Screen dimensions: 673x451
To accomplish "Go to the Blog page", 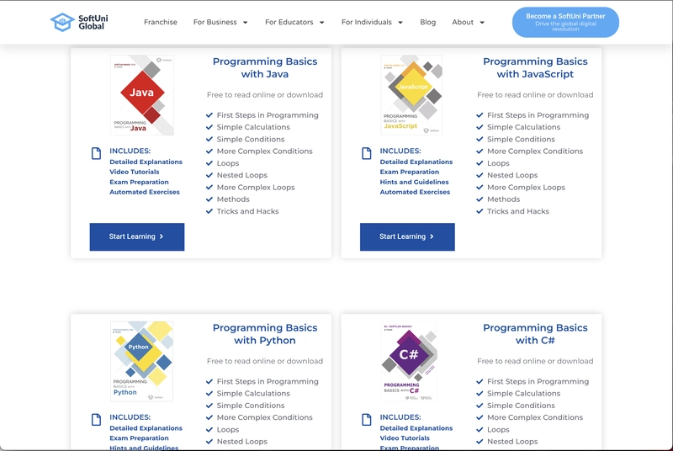I will click(428, 22).
